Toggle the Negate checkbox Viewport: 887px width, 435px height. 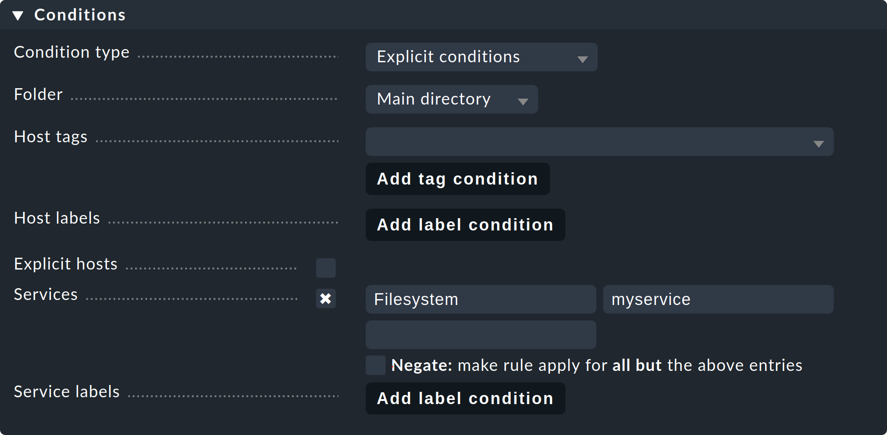[376, 365]
